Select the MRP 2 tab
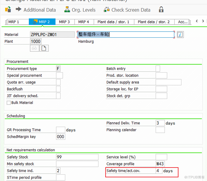 click(x=42, y=22)
